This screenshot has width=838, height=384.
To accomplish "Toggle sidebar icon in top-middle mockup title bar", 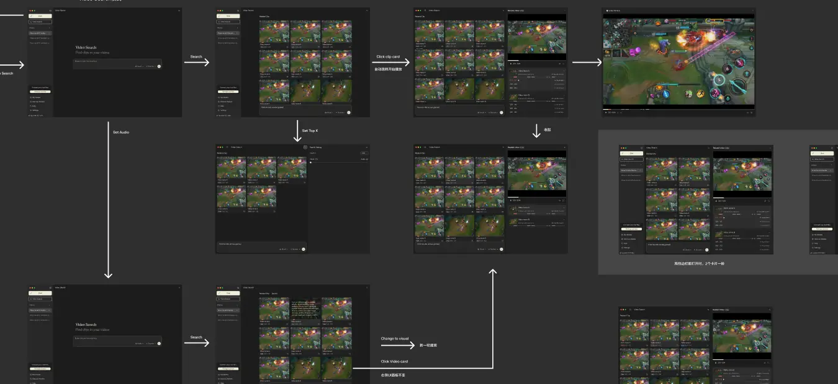I will pyautogui.click(x=238, y=11).
